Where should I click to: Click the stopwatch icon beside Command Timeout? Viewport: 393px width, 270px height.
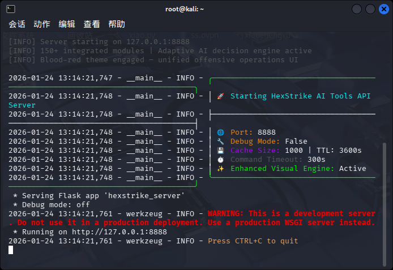point(220,160)
